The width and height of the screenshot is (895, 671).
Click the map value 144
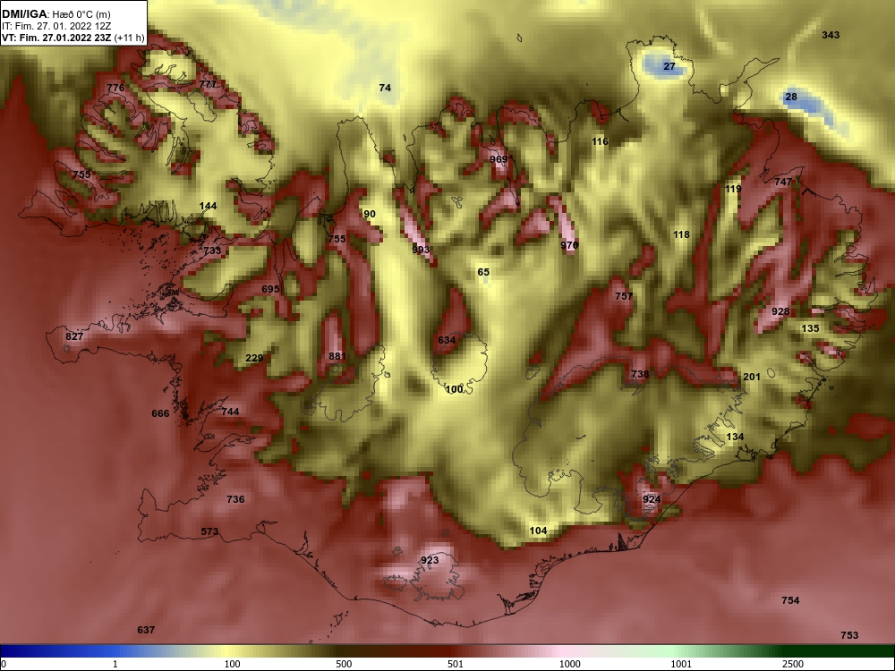tap(208, 206)
